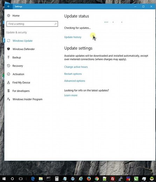Viewport: 156px width, 182px height.
Task: Launch Firefox from the taskbar
Action: click(89, 179)
